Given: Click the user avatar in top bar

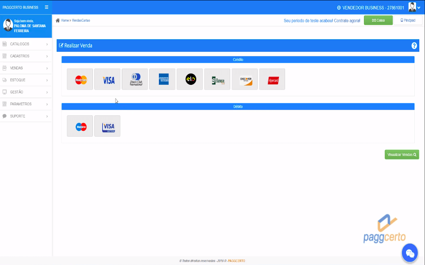Looking at the screenshot, I should [x=412, y=8].
